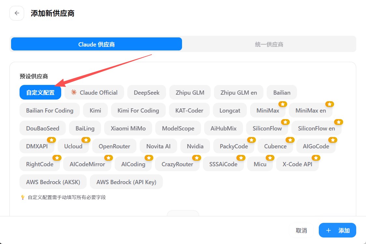
Task: Select AWS Bedrock (API Key) preset
Action: [126, 182]
